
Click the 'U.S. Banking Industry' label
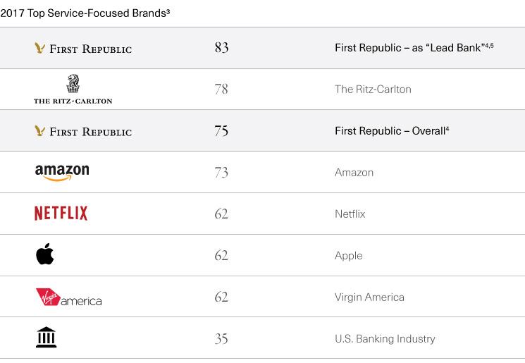385,338
